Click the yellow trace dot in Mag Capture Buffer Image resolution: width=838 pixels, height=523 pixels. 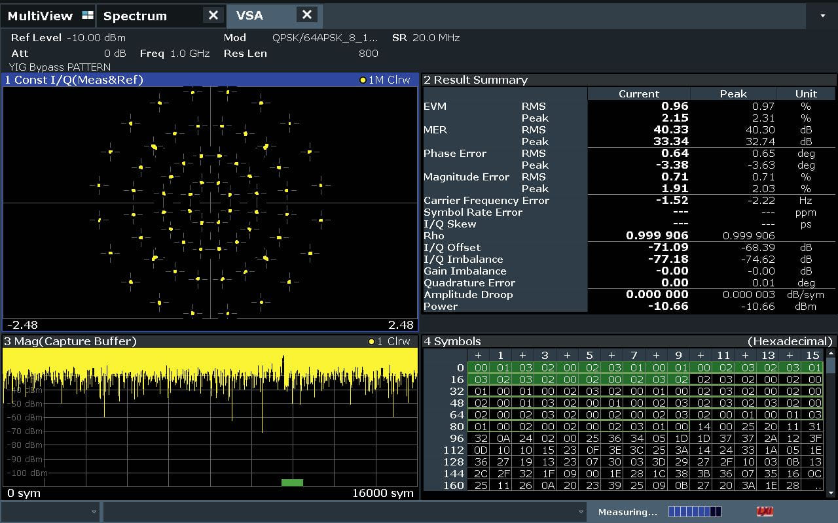point(371,341)
